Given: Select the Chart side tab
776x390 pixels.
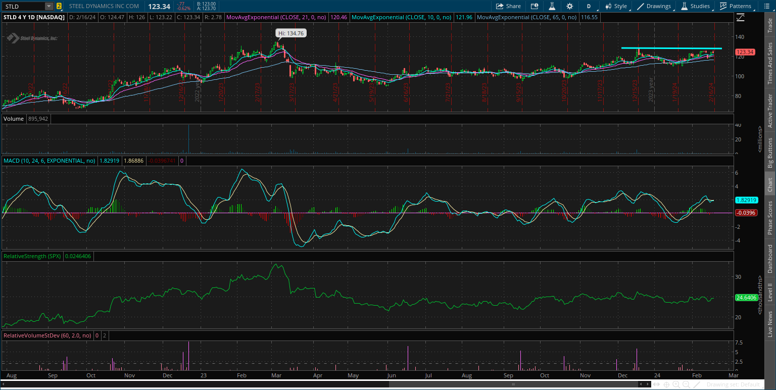Looking at the screenshot, I should coord(770,184).
